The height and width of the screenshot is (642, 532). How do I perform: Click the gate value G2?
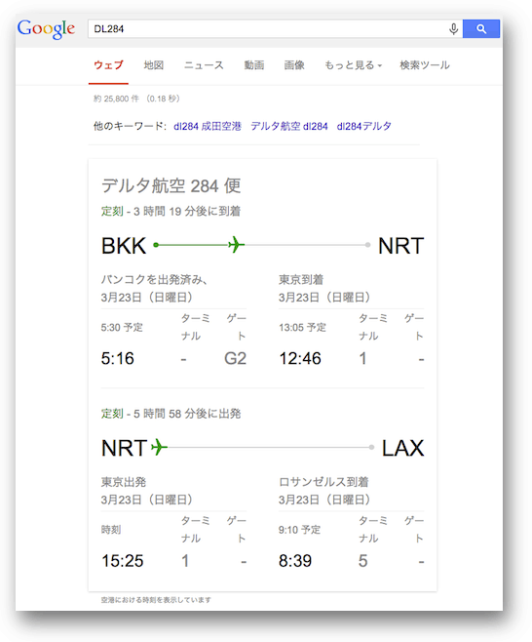pyautogui.click(x=235, y=359)
